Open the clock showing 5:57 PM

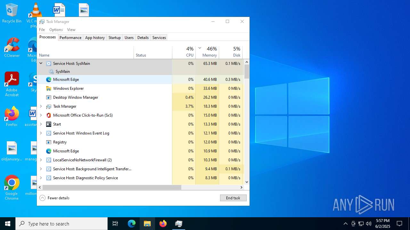point(383,224)
